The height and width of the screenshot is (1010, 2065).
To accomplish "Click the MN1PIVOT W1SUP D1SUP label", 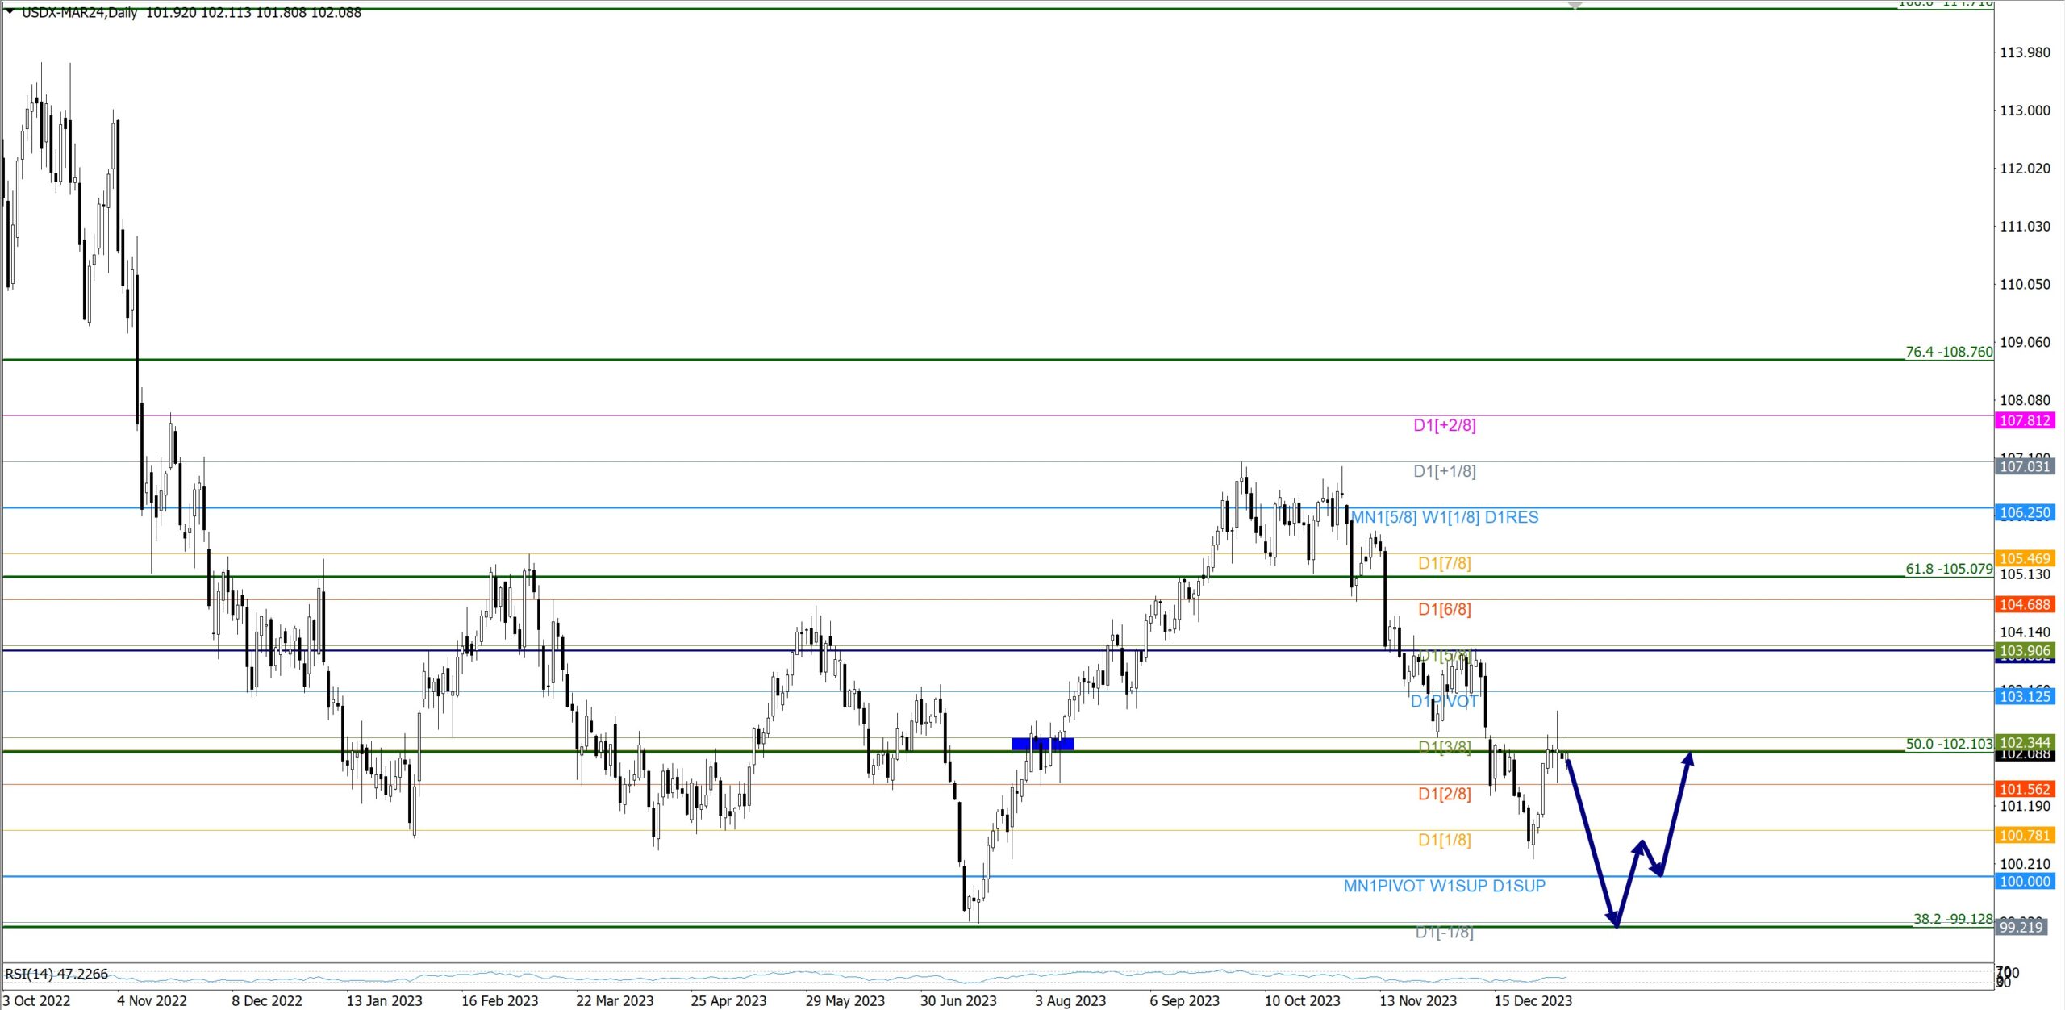I will point(1444,886).
